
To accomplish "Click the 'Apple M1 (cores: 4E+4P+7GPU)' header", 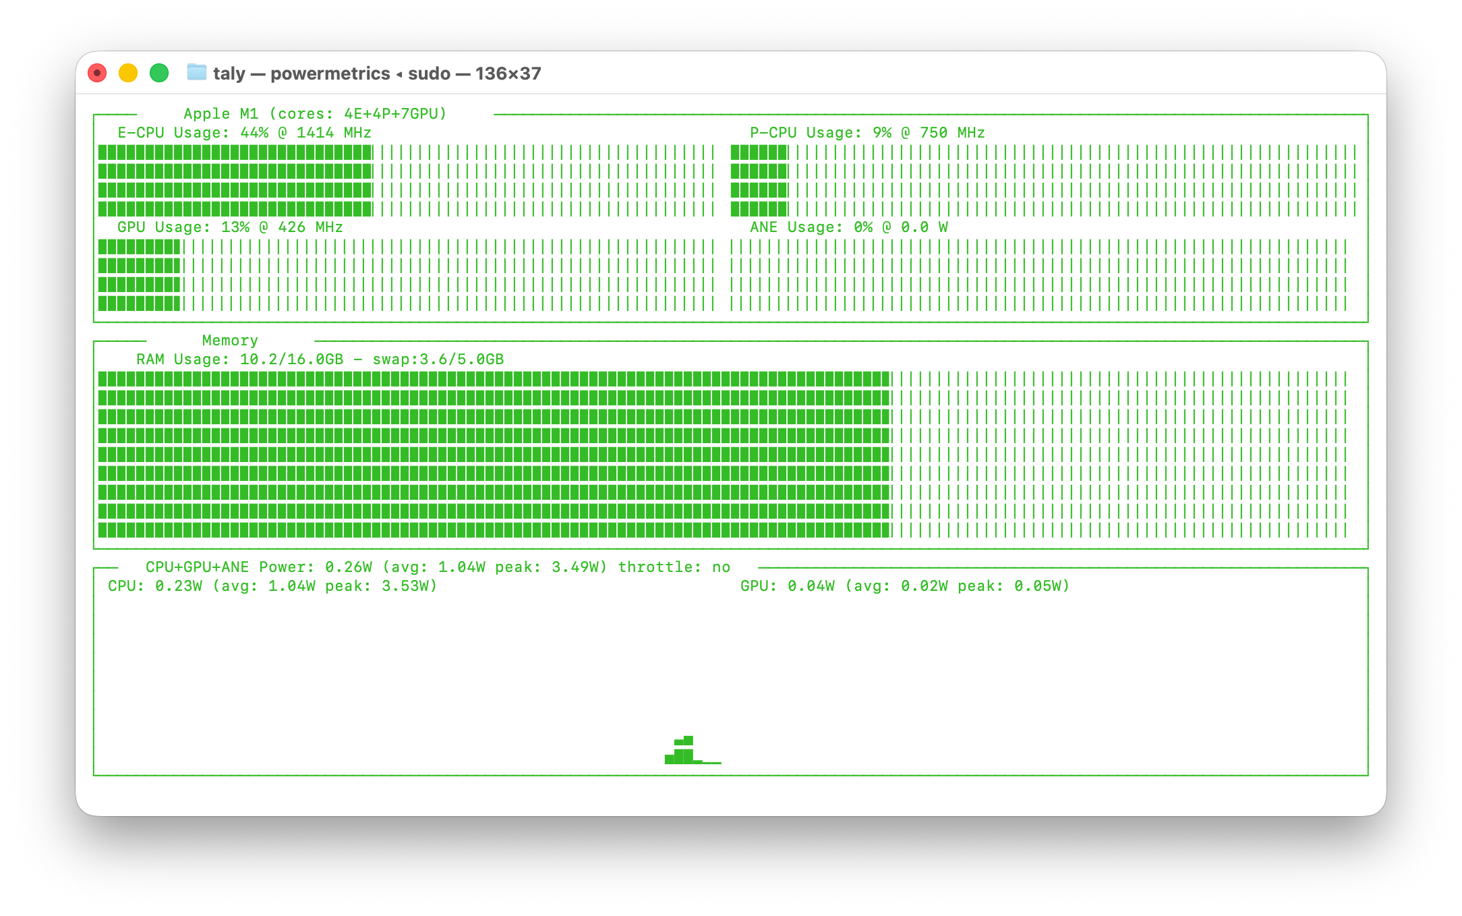I will tap(315, 114).
